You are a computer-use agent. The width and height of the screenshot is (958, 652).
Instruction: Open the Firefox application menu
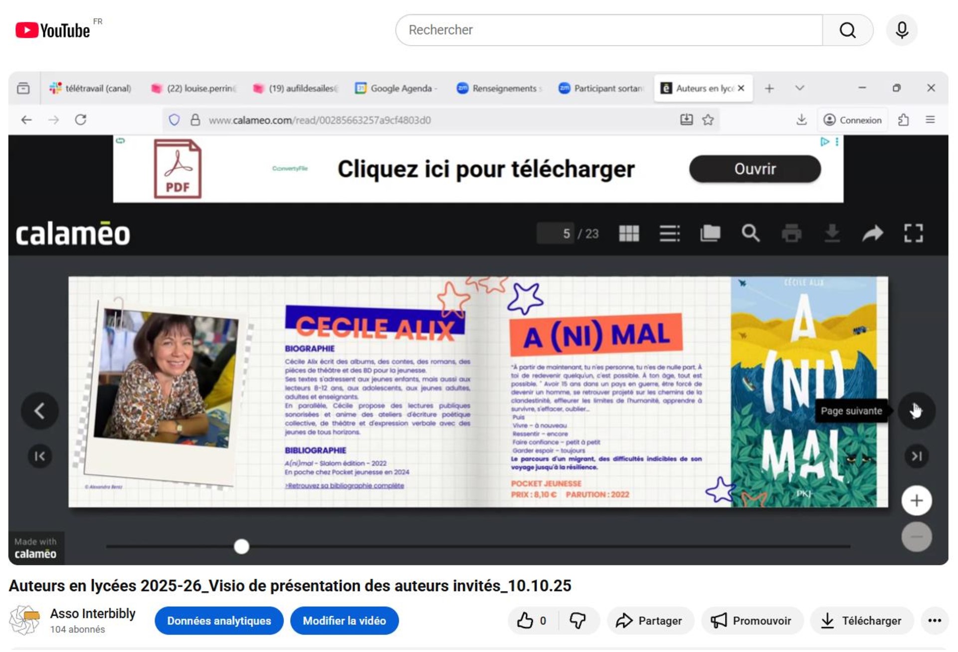(x=930, y=120)
